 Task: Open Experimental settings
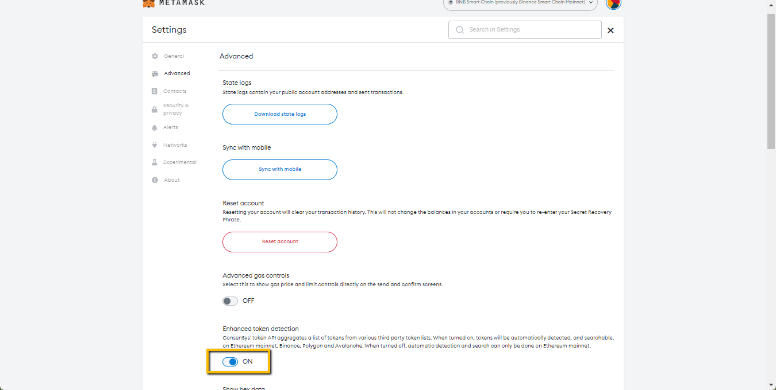point(180,162)
